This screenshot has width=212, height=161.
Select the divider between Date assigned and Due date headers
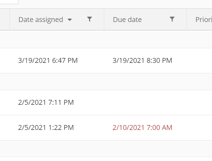tap(104, 19)
